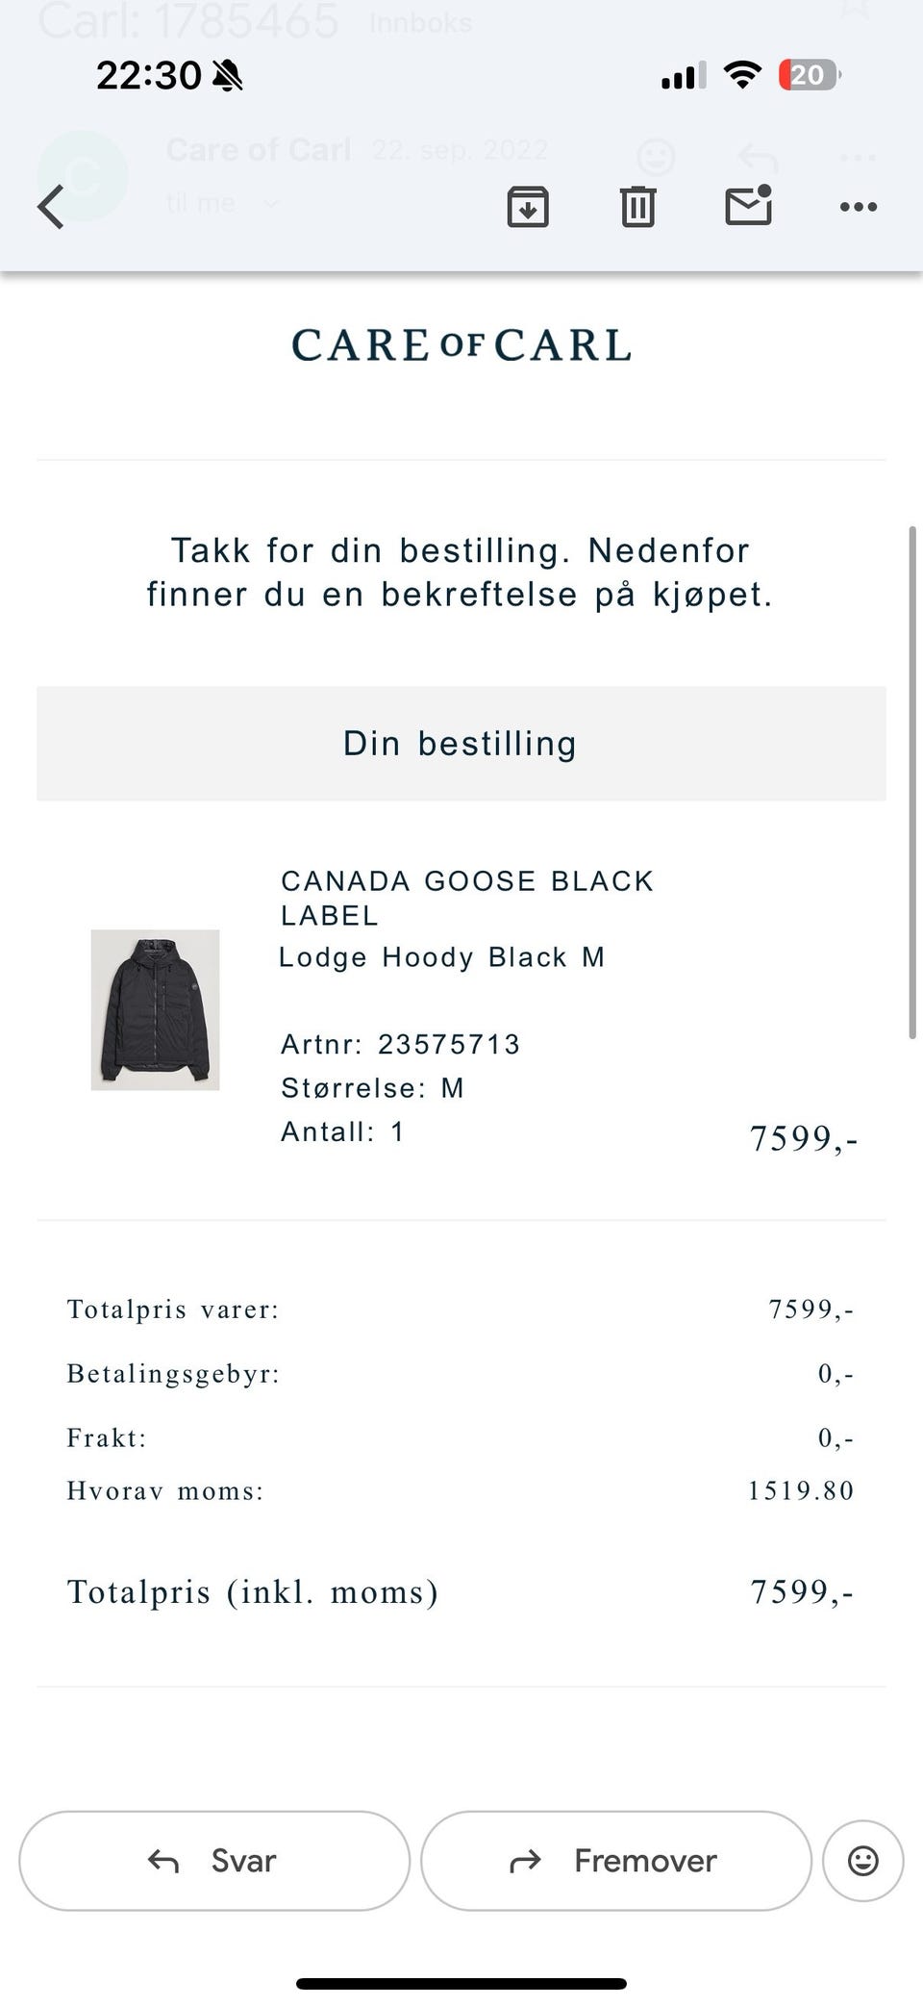923x2008 pixels.
Task: Tap the Wi-Fi status icon
Action: (x=742, y=75)
